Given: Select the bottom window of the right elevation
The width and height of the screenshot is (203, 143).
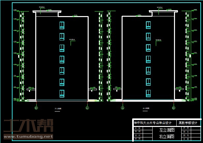Looking at the screenshot, I should coord(148,93).
